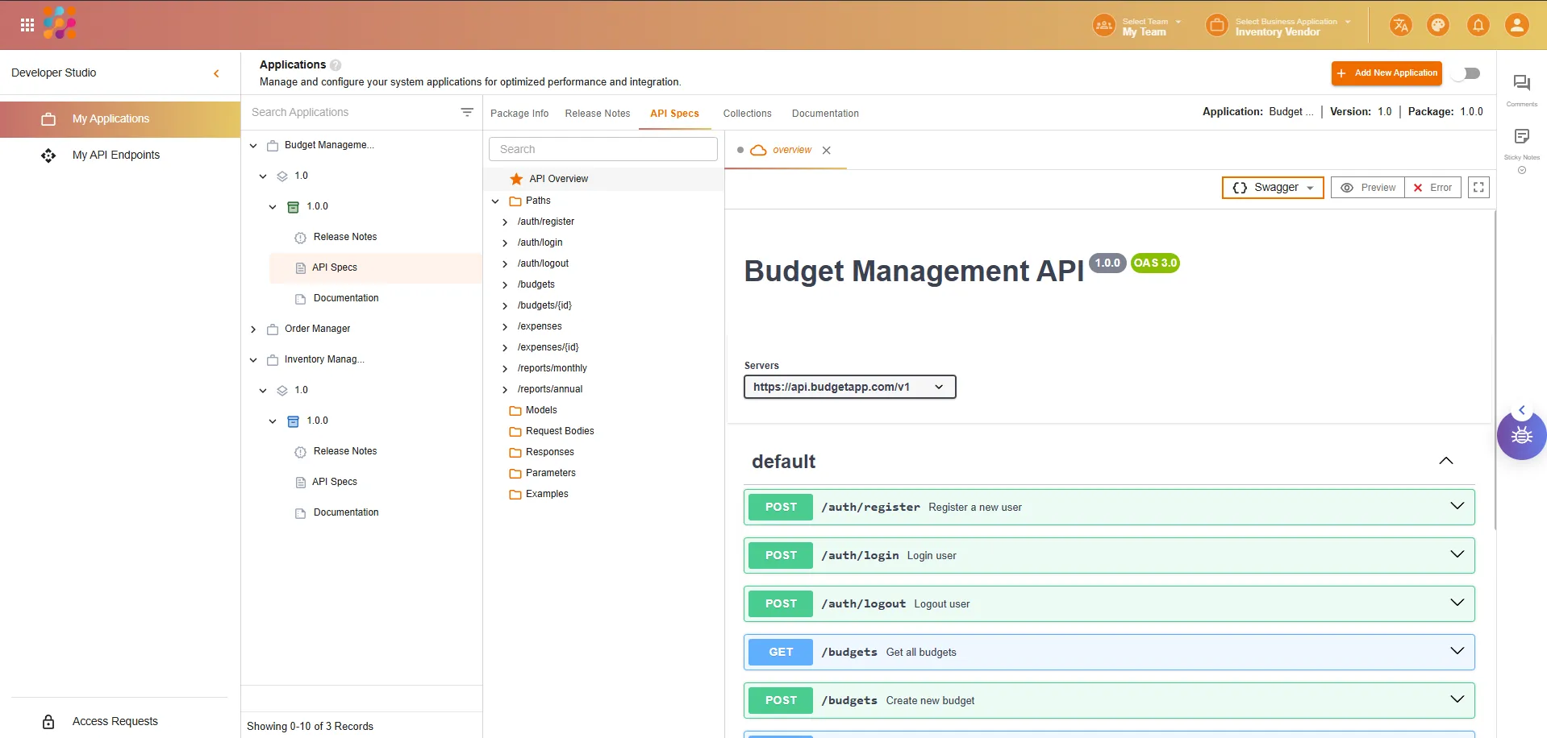
Task: Click the fullscreen expand icon
Action: [1478, 188]
